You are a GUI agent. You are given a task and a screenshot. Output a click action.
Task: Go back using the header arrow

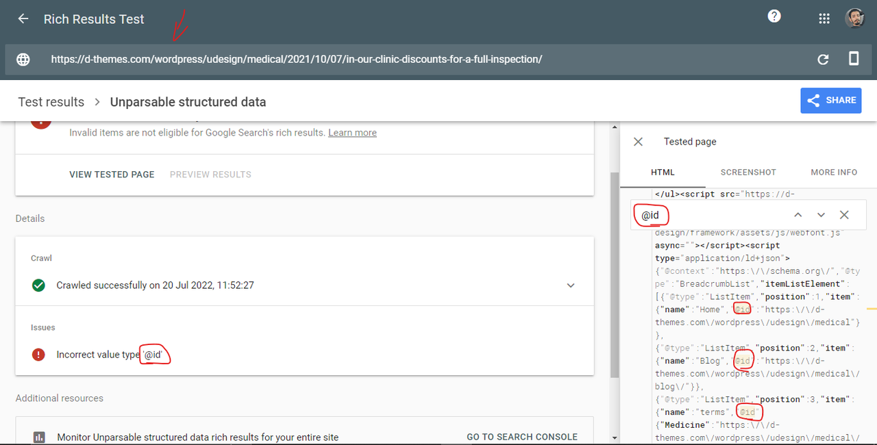[23, 19]
